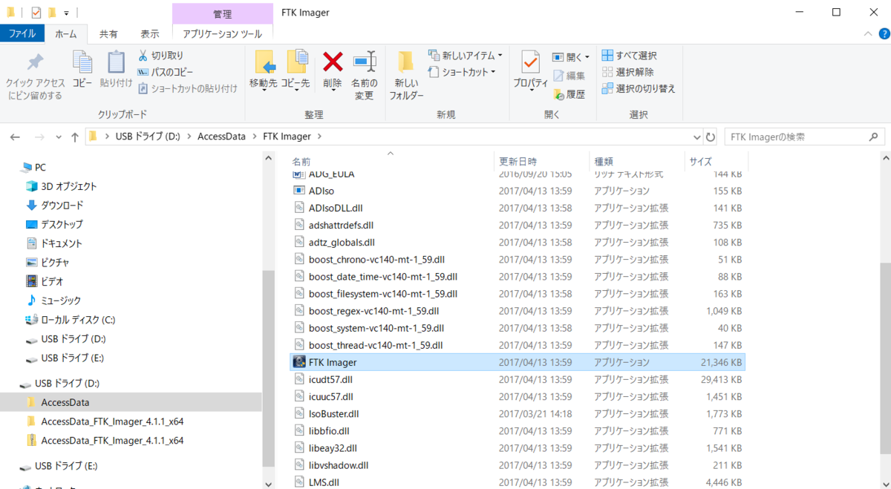The width and height of the screenshot is (891, 489).
Task: Click the 削除 (Delete) red X icon
Action: 331,63
